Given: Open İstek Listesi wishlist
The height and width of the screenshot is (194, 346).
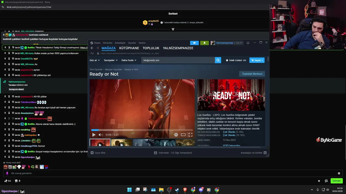Looking at the screenshot, I should [236, 60].
